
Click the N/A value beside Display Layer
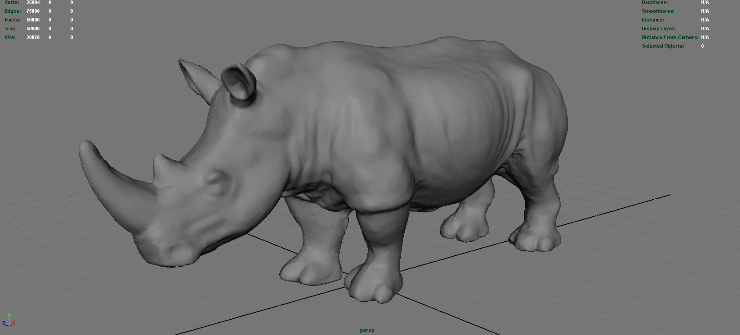705,28
